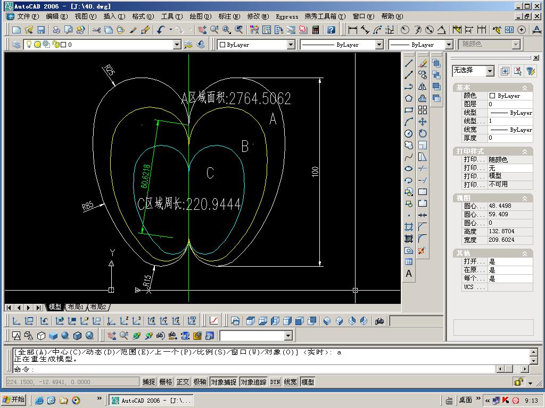
Task: Select the Offset tool
Action: pyautogui.click(x=422, y=98)
